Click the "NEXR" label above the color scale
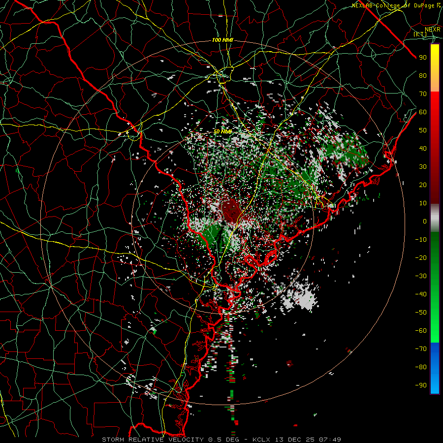Screen dimensions: 443x443 pos(433,30)
